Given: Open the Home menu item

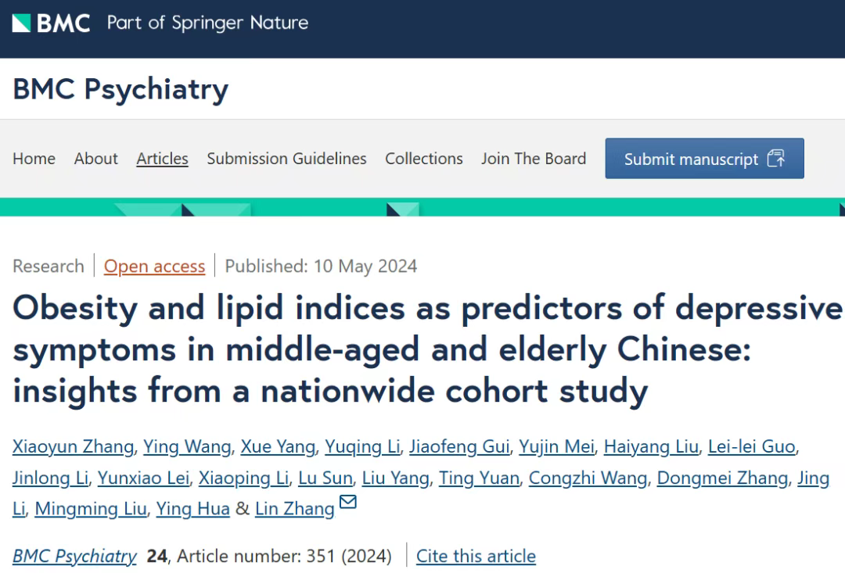Looking at the screenshot, I should point(34,159).
